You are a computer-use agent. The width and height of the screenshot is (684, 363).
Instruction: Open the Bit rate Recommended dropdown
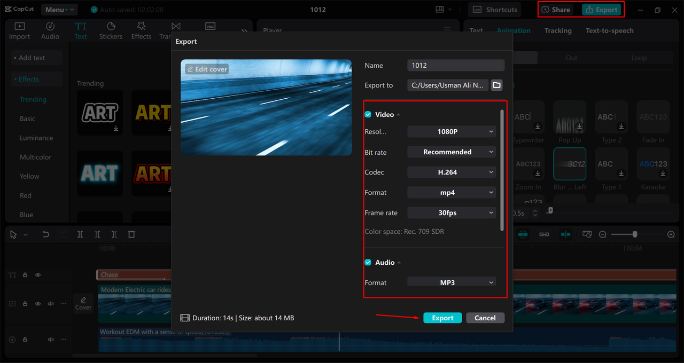click(452, 152)
